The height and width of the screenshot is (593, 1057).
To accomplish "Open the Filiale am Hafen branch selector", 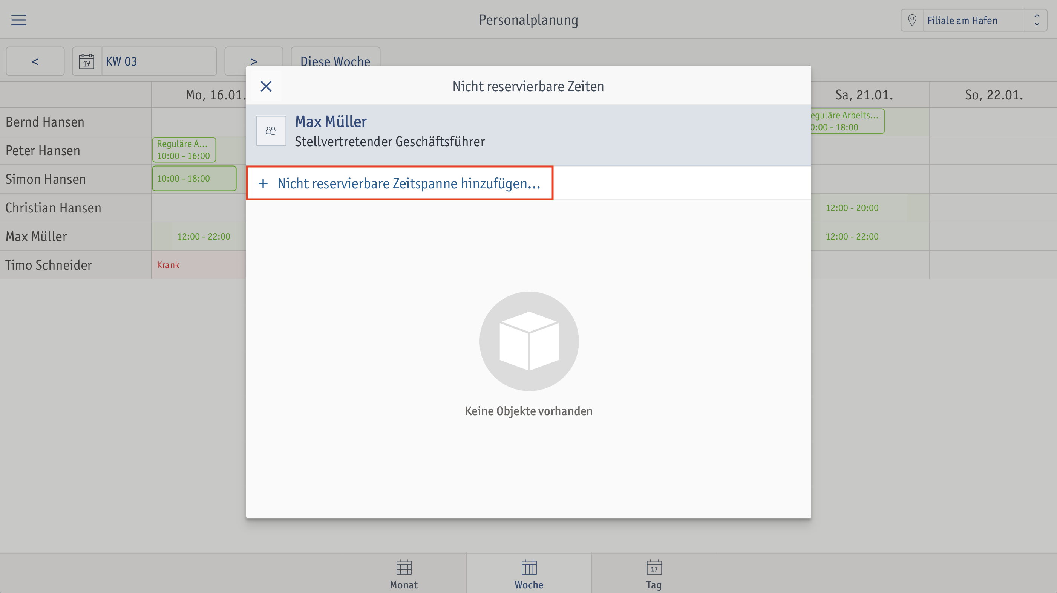I will [973, 20].
